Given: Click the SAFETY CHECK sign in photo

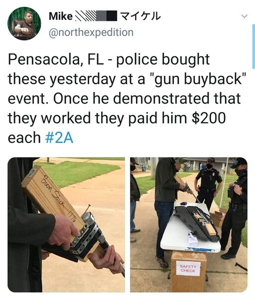Looking at the screenshot, I should 188,268.
